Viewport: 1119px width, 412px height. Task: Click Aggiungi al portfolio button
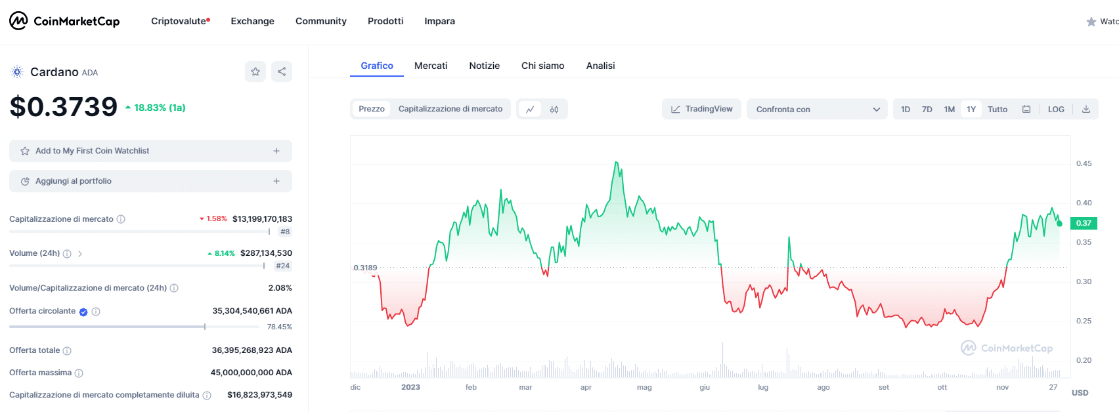point(150,181)
